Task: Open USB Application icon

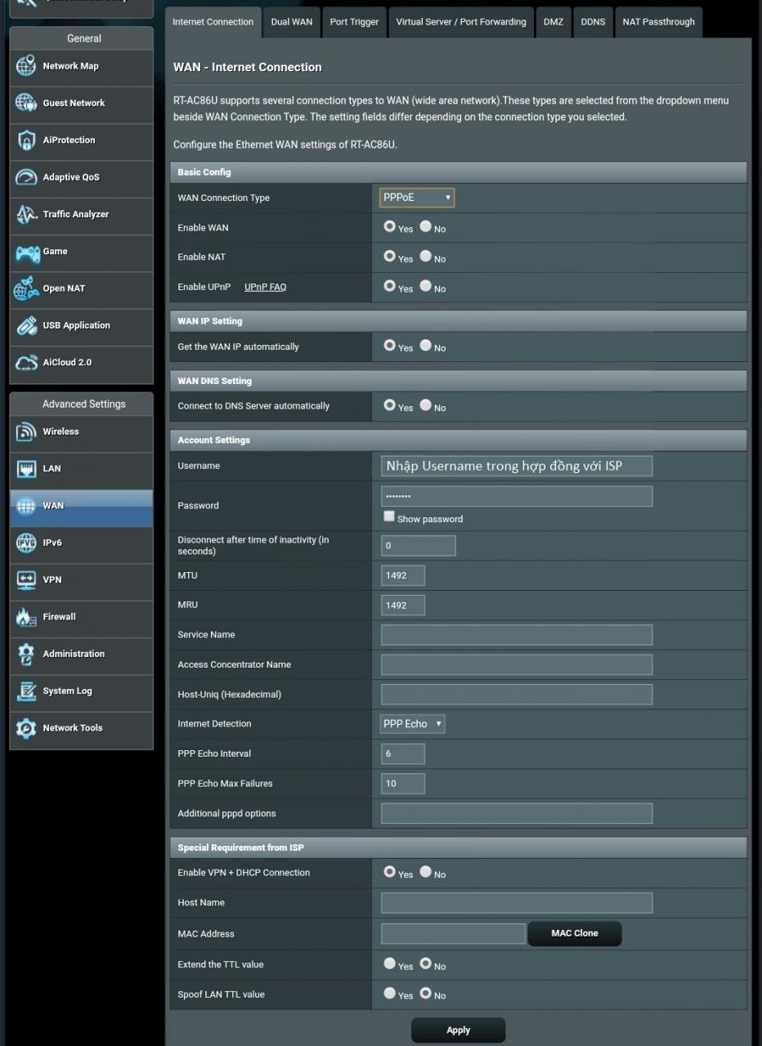Action: point(26,325)
